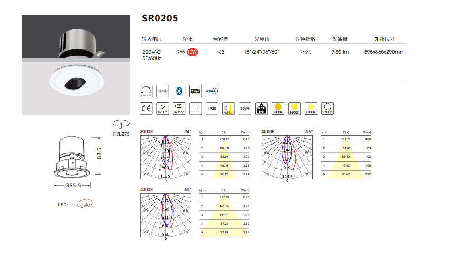Viewport: 455px width, 272px height.
Task: Click the class II double-square icon
Action: pos(196,109)
